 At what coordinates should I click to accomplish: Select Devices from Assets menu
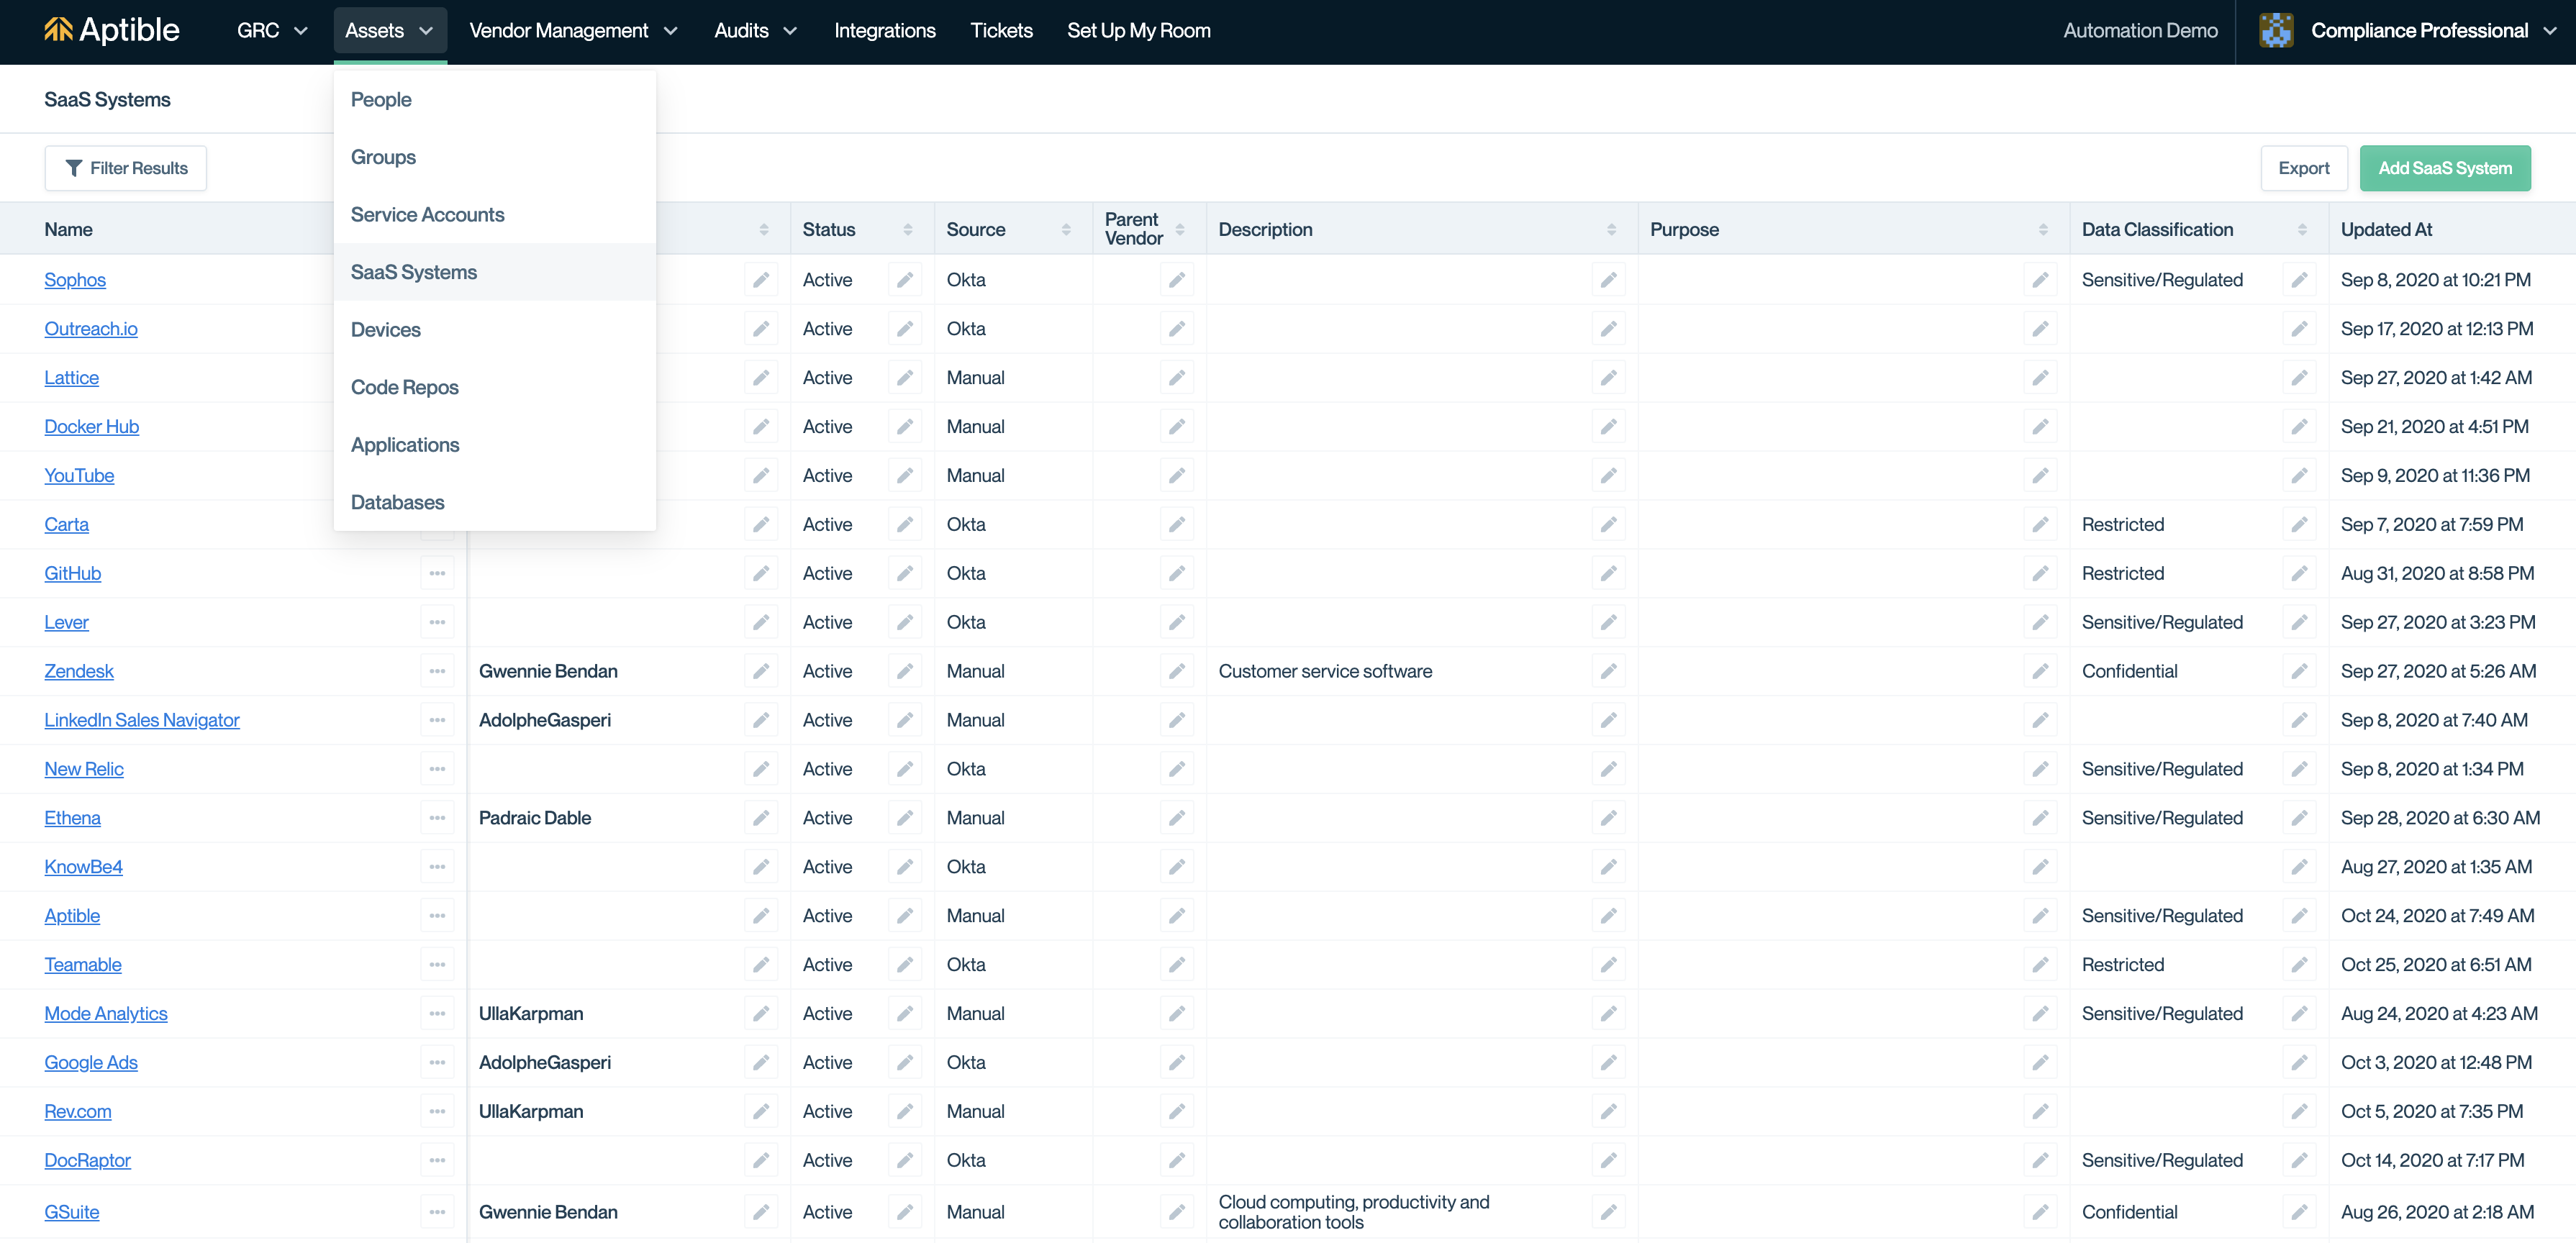pos(385,330)
